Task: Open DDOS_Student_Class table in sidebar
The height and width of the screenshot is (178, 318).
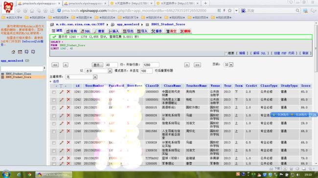Action: (x=18, y=74)
